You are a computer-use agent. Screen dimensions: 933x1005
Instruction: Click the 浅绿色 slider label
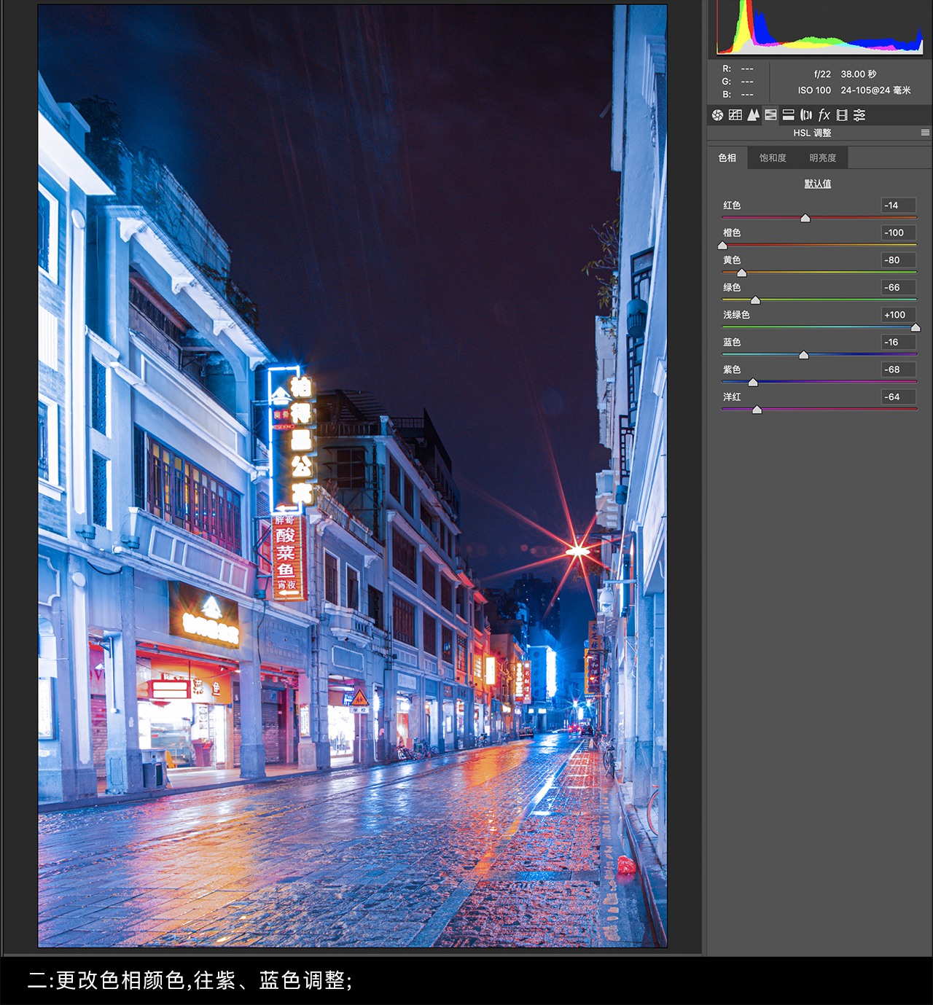pos(736,315)
